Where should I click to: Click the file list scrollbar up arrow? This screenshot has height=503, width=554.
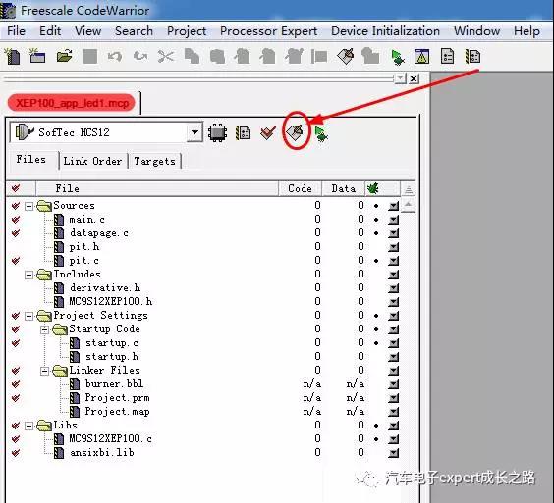[408, 205]
